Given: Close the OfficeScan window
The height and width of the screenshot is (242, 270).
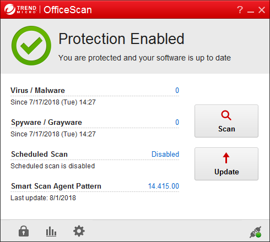Looking at the screenshot, I should (262, 10).
